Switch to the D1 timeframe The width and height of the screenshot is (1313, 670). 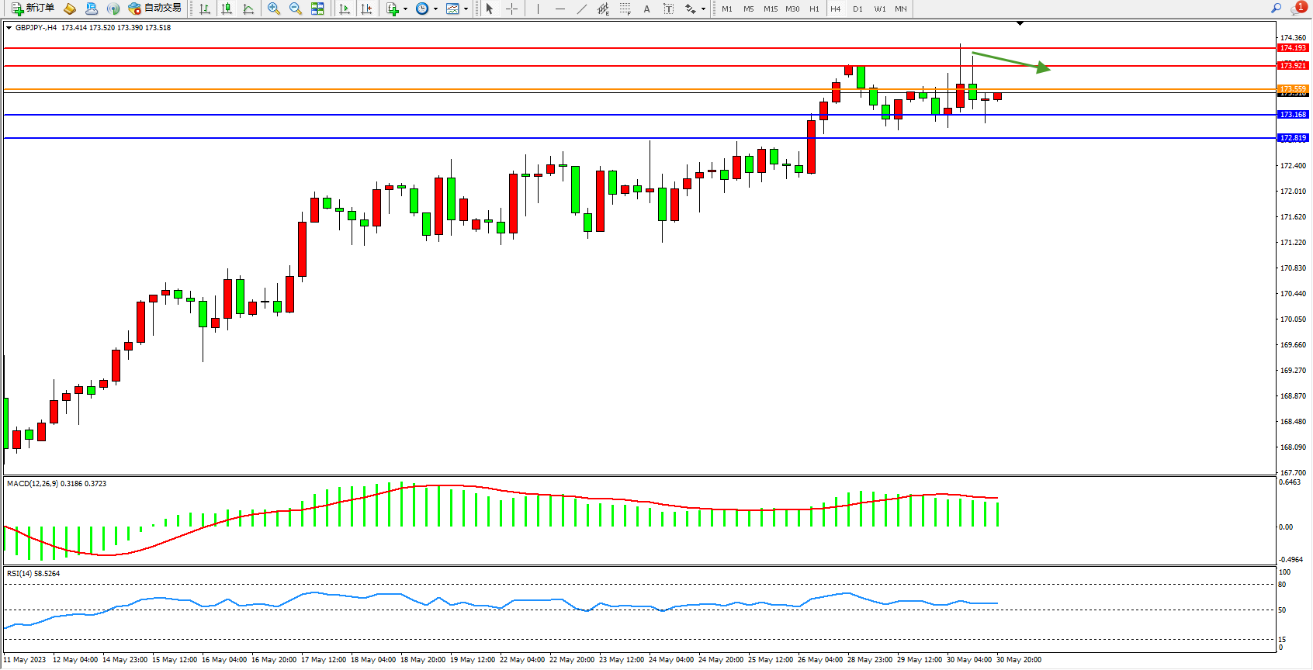tap(857, 9)
